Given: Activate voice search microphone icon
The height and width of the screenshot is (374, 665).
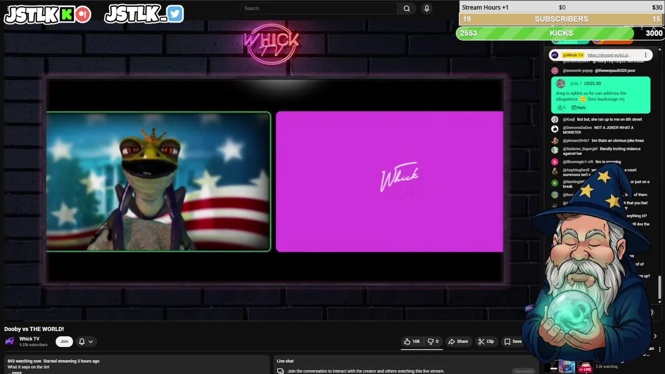Looking at the screenshot, I should coord(427,8).
